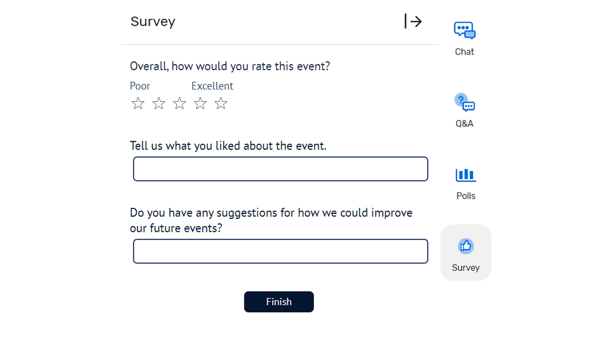Click the field asking what you liked

click(x=280, y=169)
